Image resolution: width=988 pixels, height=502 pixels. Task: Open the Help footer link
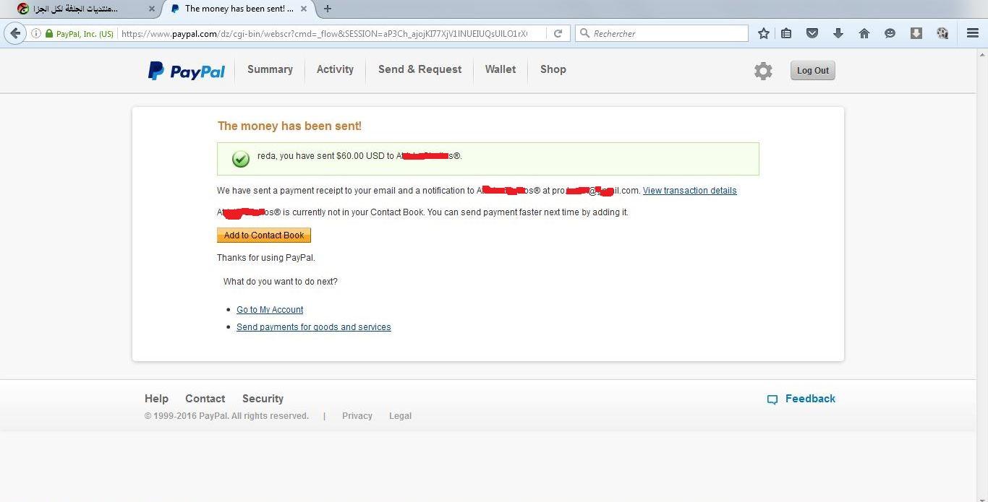point(156,399)
